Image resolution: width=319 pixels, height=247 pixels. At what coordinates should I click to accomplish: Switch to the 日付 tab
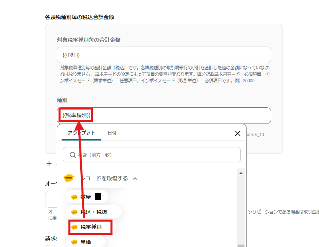[112, 133]
